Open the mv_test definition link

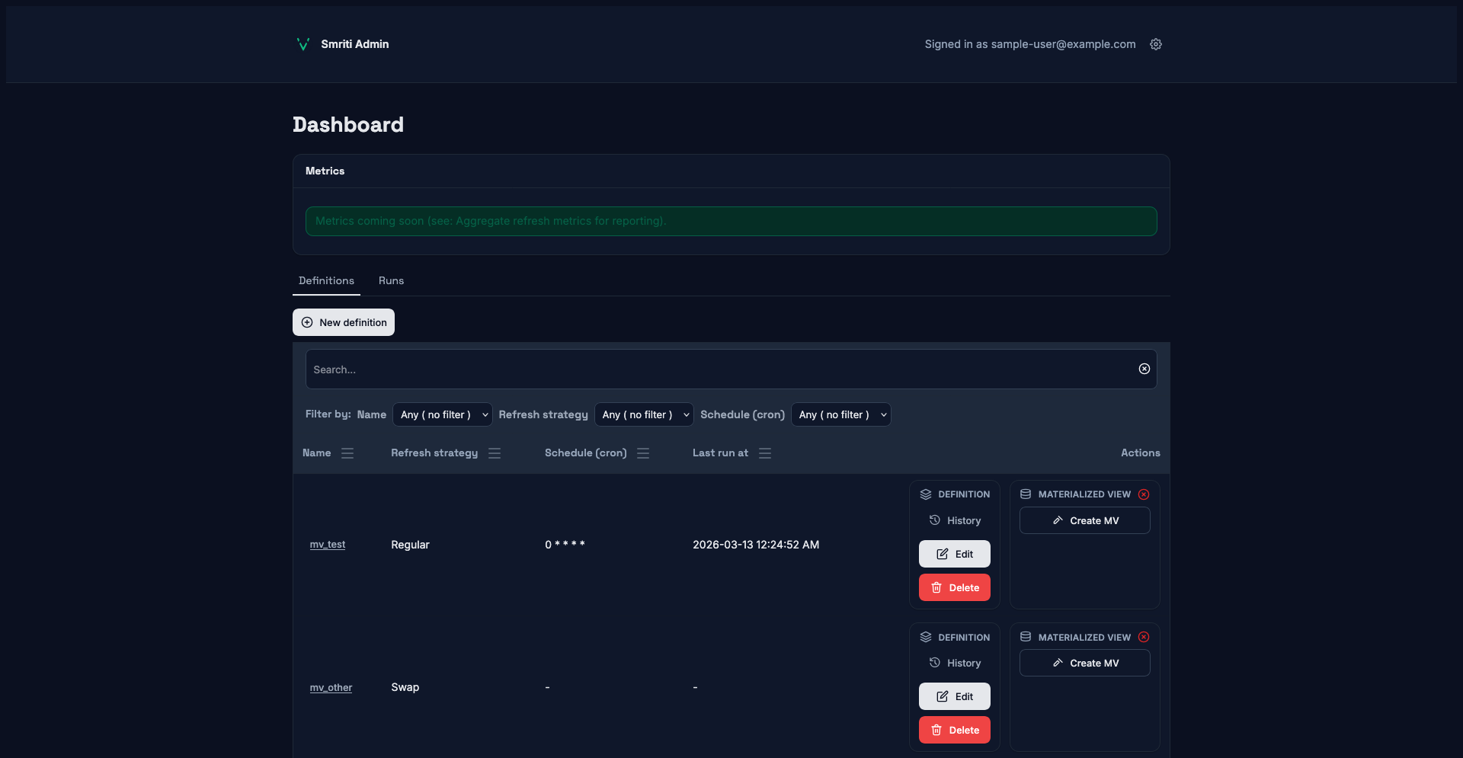[328, 545]
